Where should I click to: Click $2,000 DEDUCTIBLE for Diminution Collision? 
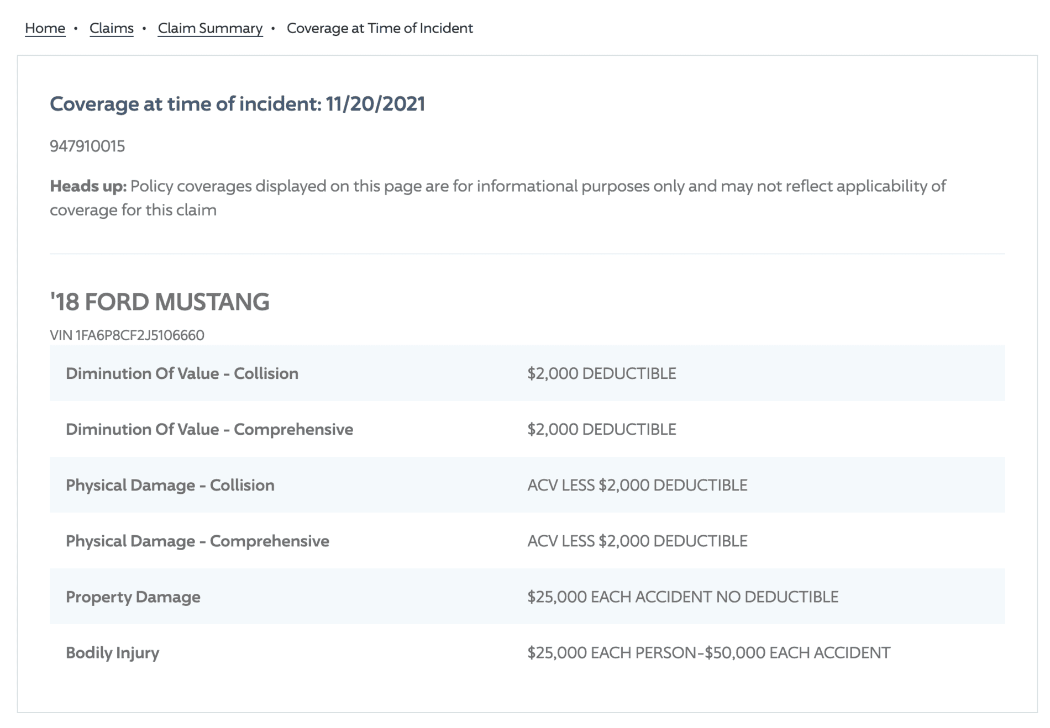601,373
